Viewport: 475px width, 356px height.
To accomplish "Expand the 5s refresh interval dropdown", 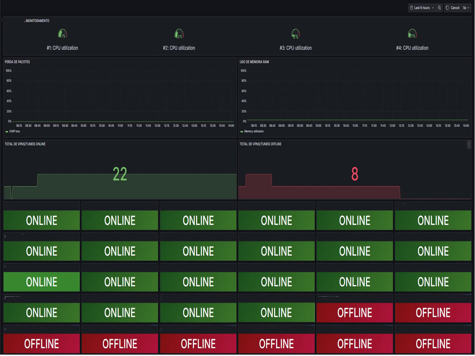I will click(466, 8).
